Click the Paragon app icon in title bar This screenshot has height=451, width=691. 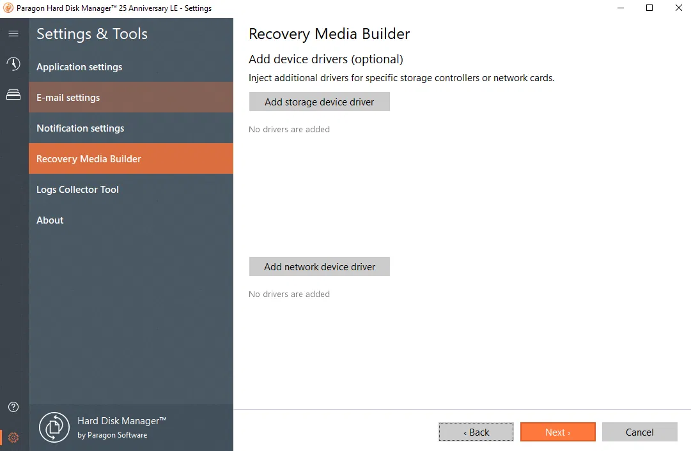pos(8,8)
